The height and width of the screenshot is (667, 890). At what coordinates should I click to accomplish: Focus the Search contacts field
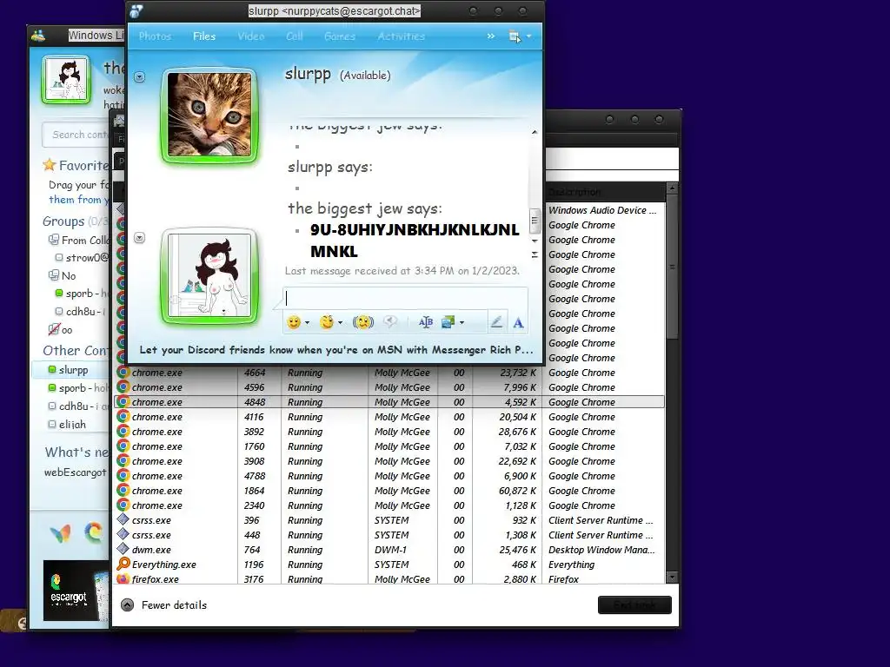(76, 135)
